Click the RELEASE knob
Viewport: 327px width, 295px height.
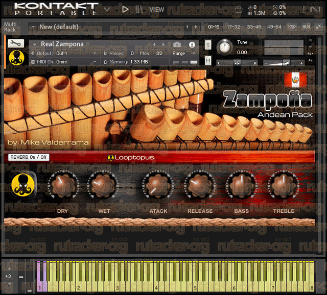(x=200, y=185)
